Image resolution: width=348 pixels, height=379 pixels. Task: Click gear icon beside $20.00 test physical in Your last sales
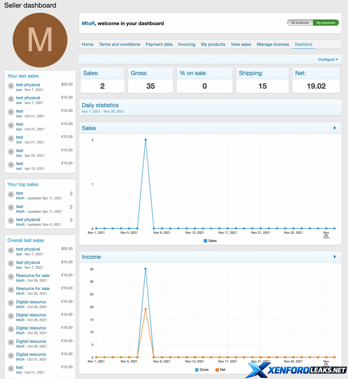coord(11,86)
